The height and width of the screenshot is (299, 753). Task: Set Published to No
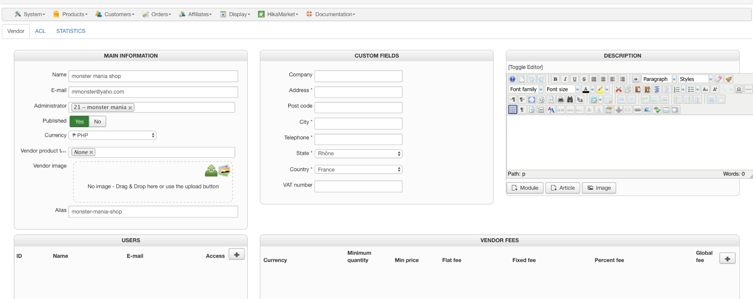click(97, 121)
